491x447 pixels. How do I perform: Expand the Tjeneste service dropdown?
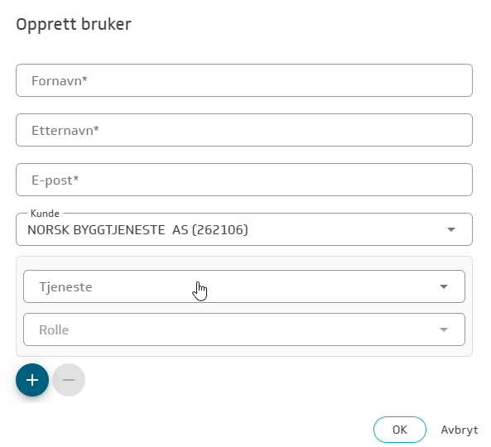click(x=244, y=286)
